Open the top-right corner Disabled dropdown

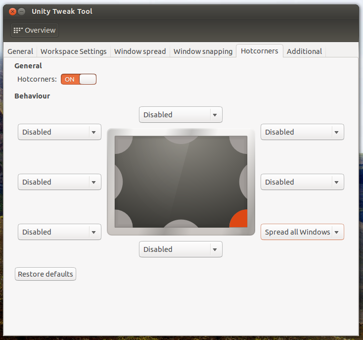point(302,132)
